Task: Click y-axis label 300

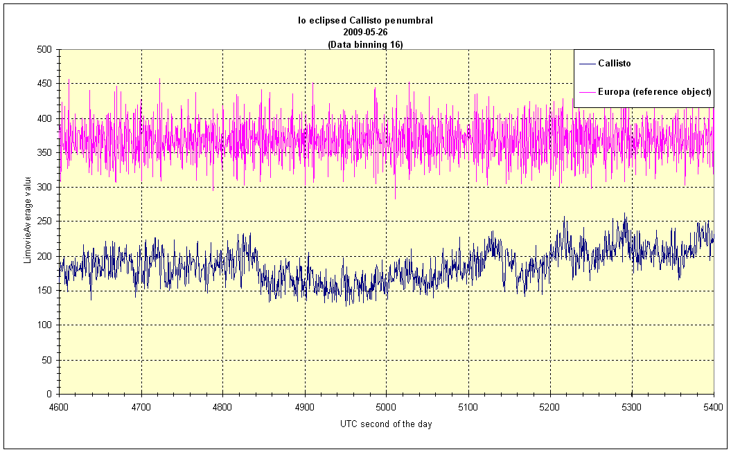Action: (x=45, y=187)
